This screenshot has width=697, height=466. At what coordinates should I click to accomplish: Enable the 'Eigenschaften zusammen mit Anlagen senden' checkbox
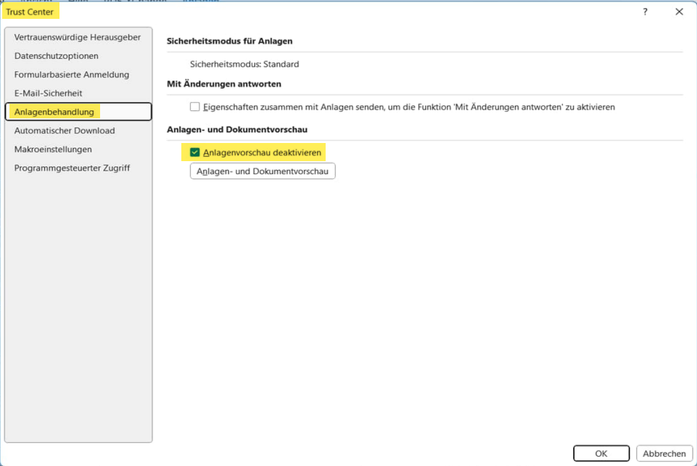[x=194, y=107]
